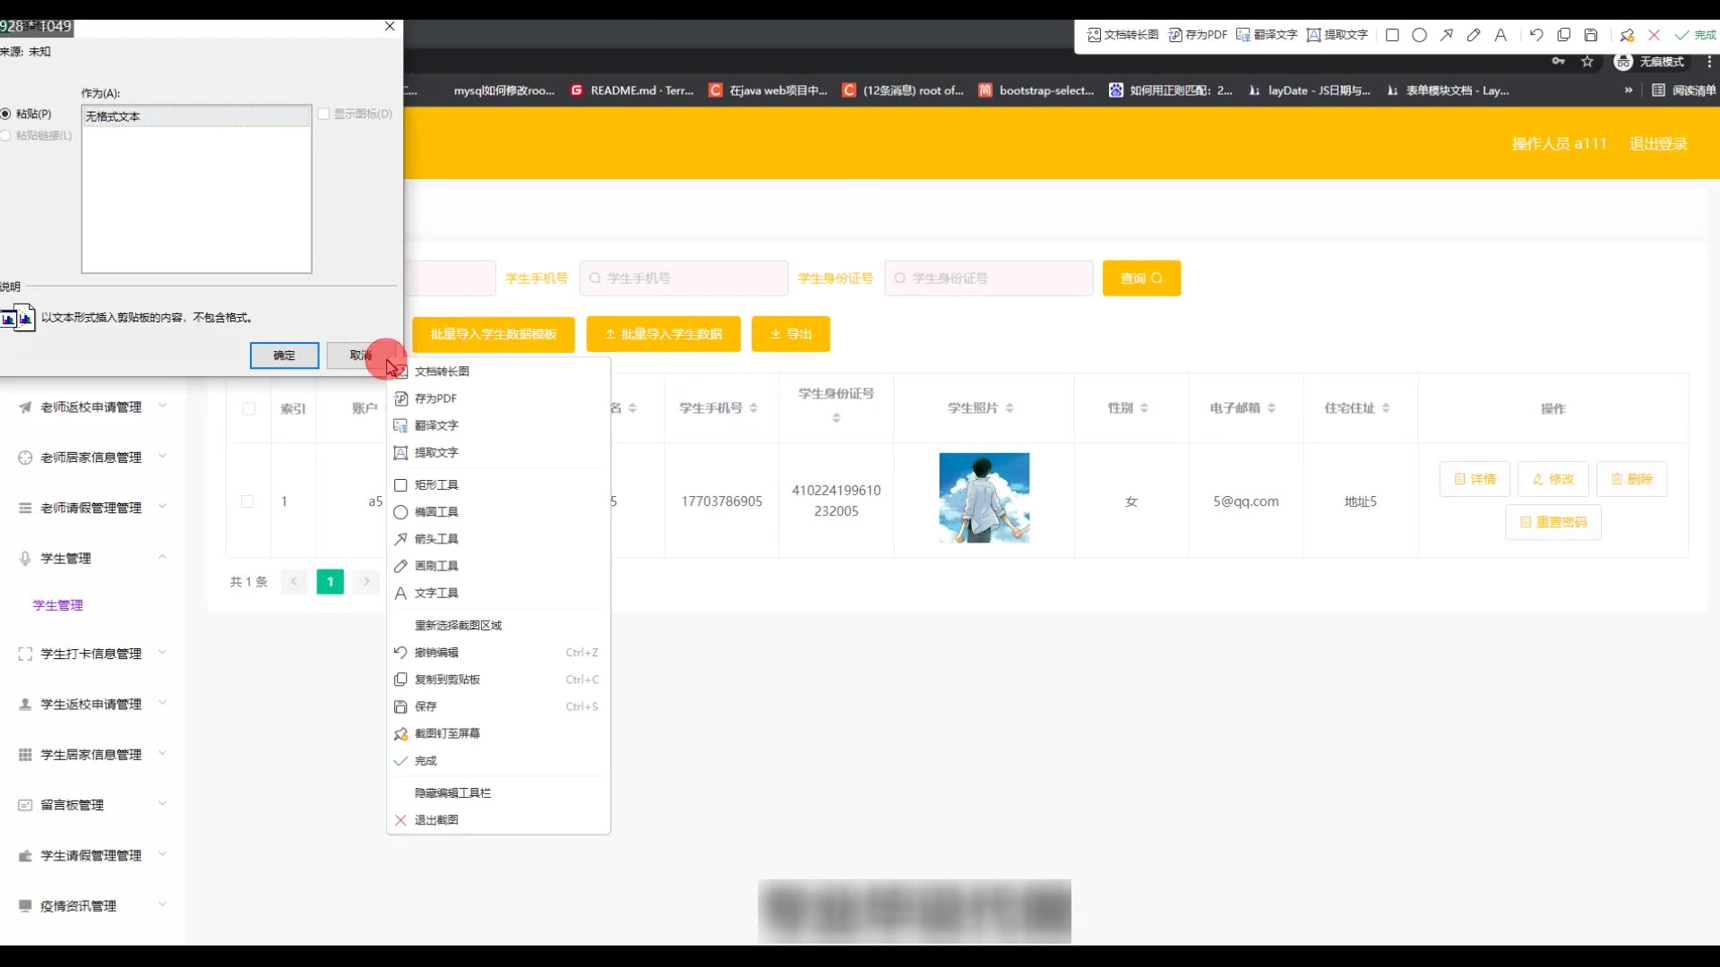This screenshot has height=967, width=1720.
Task: Select the 粘贴(P) radio button
Action: pos(6,114)
